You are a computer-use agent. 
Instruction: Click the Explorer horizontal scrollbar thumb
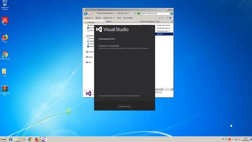click(x=159, y=89)
